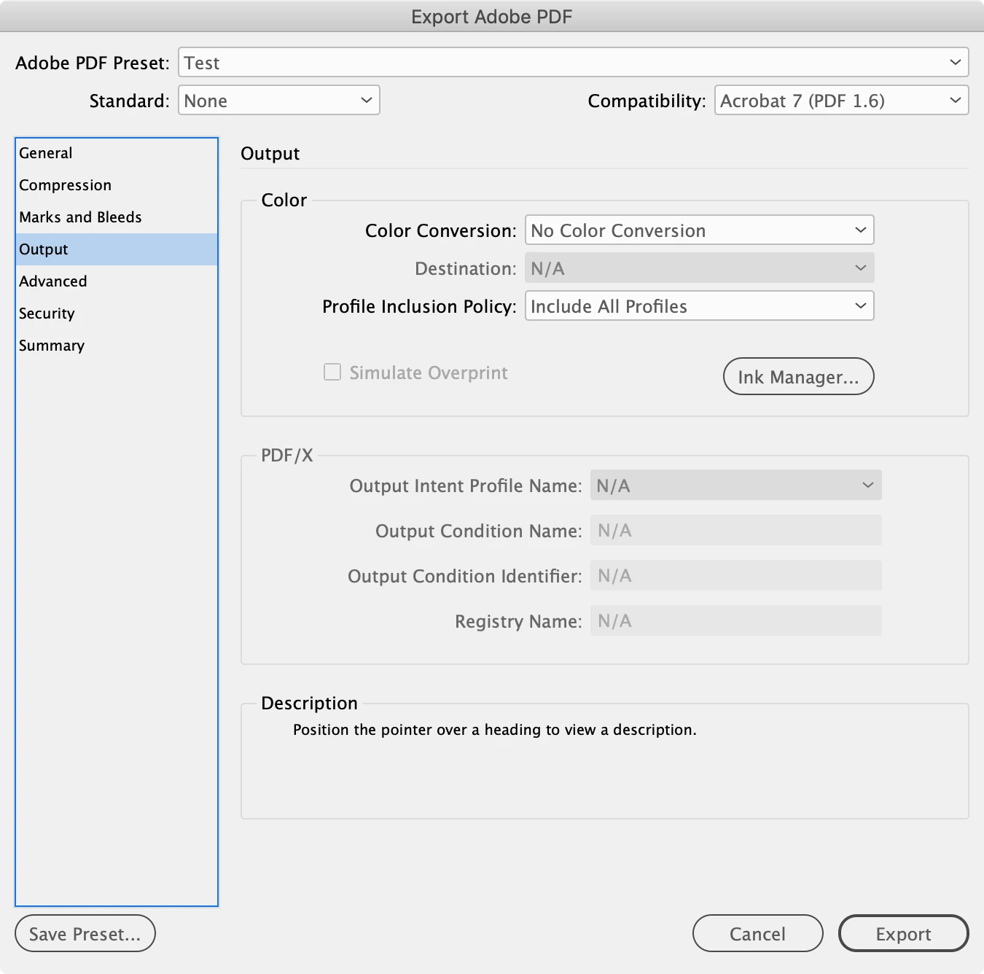Open the Standard dropdown set to None

tap(279, 100)
